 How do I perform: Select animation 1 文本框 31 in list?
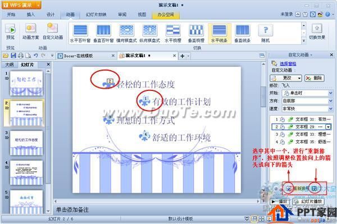pos(301,119)
